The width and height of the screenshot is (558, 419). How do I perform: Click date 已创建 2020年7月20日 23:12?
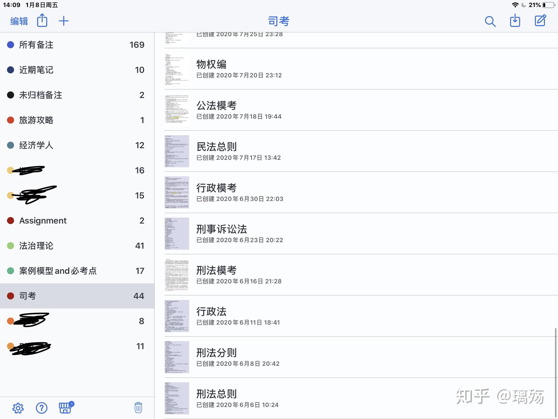[x=239, y=75]
